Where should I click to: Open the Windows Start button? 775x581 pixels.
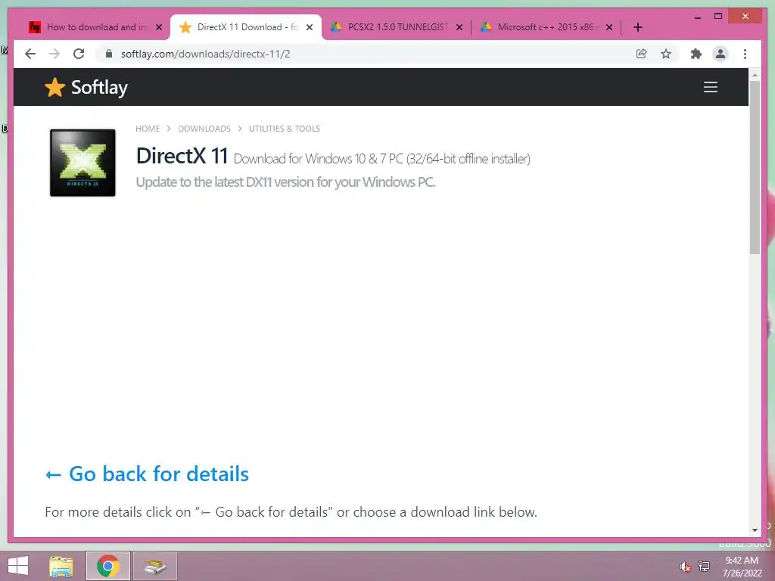(18, 566)
